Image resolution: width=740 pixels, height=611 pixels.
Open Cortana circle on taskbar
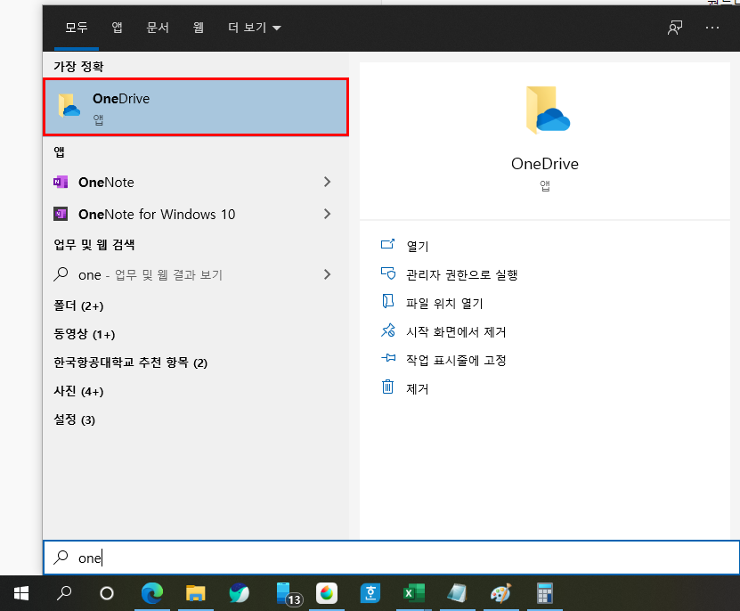point(107,593)
